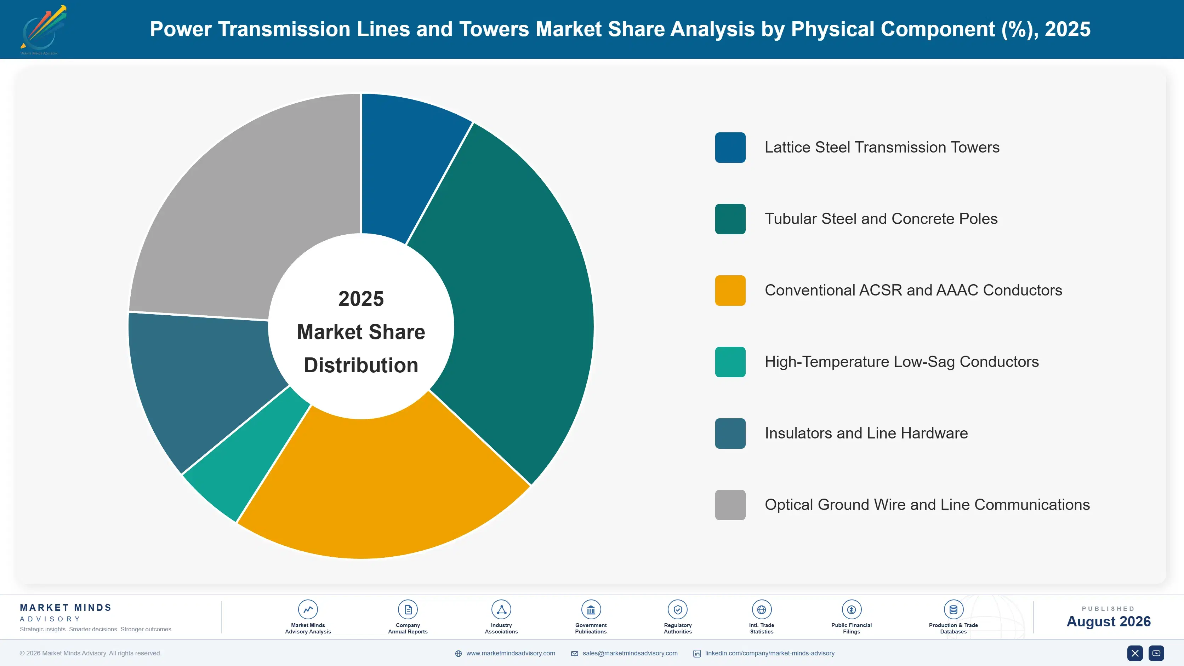This screenshot has height=666, width=1184.
Task: Select the Regulatory Authorities shield icon
Action: click(677, 609)
